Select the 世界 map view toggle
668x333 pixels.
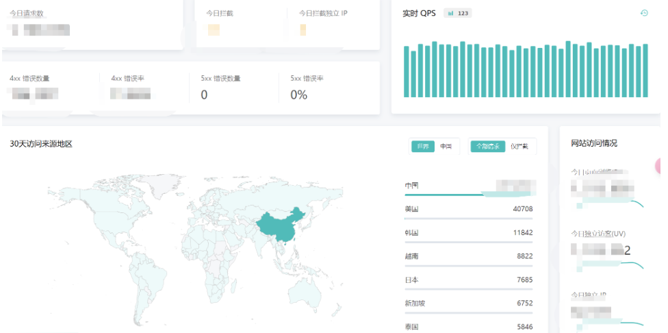(x=423, y=146)
